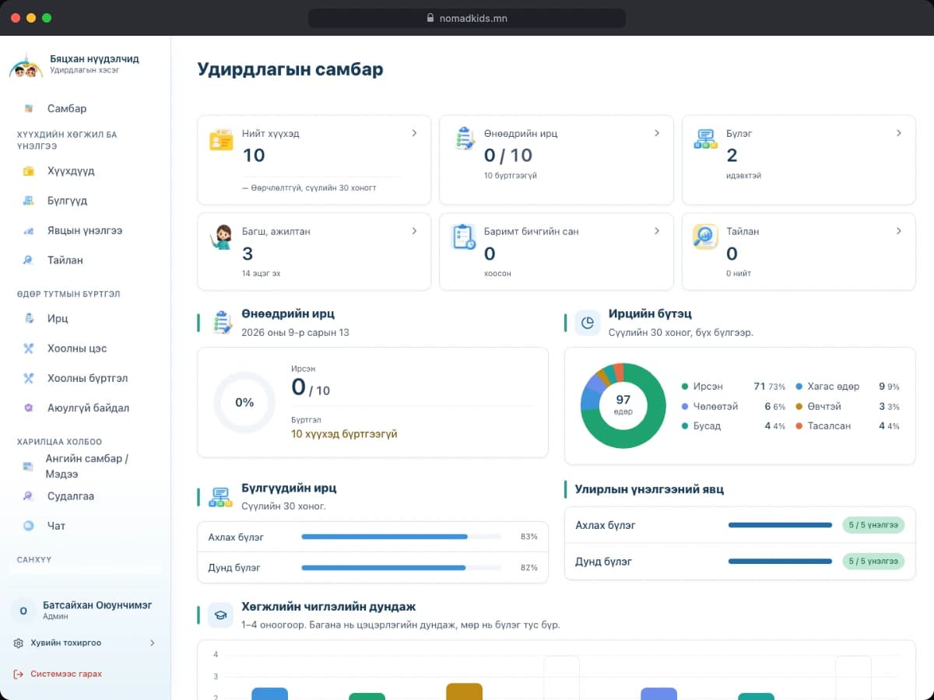Click the Системээс гарах logout icon

(x=19, y=674)
